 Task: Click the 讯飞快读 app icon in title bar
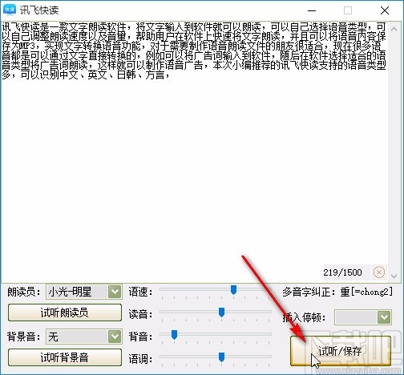(x=9, y=10)
